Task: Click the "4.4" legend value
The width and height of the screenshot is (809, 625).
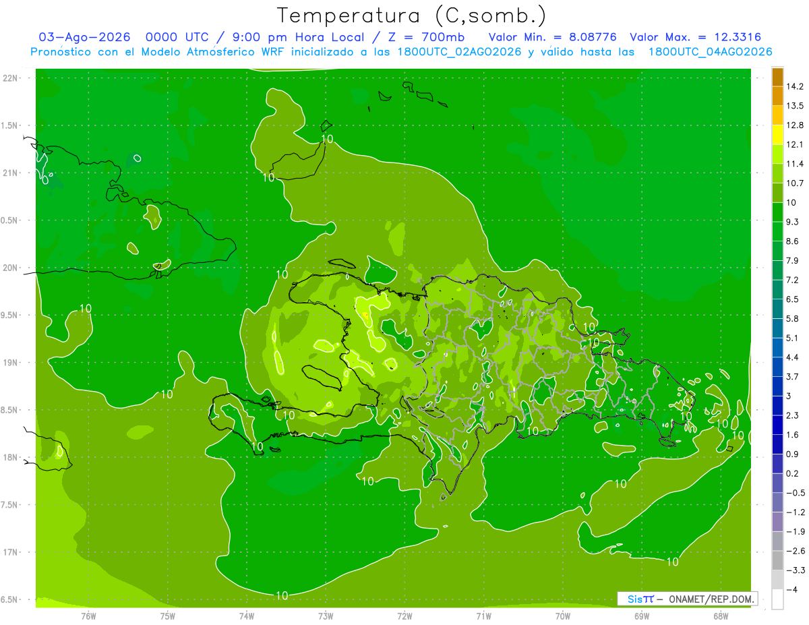Action: (792, 357)
